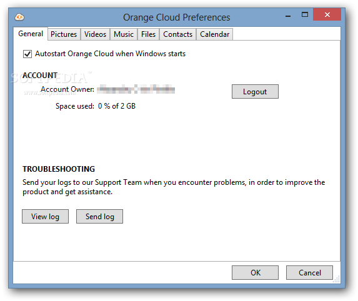Click the 'Orange Cloud Preferences' window title
This screenshot has width=358, height=301.
[x=176, y=17]
